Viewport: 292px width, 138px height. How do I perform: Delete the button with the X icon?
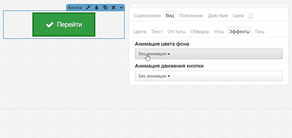(x=113, y=8)
